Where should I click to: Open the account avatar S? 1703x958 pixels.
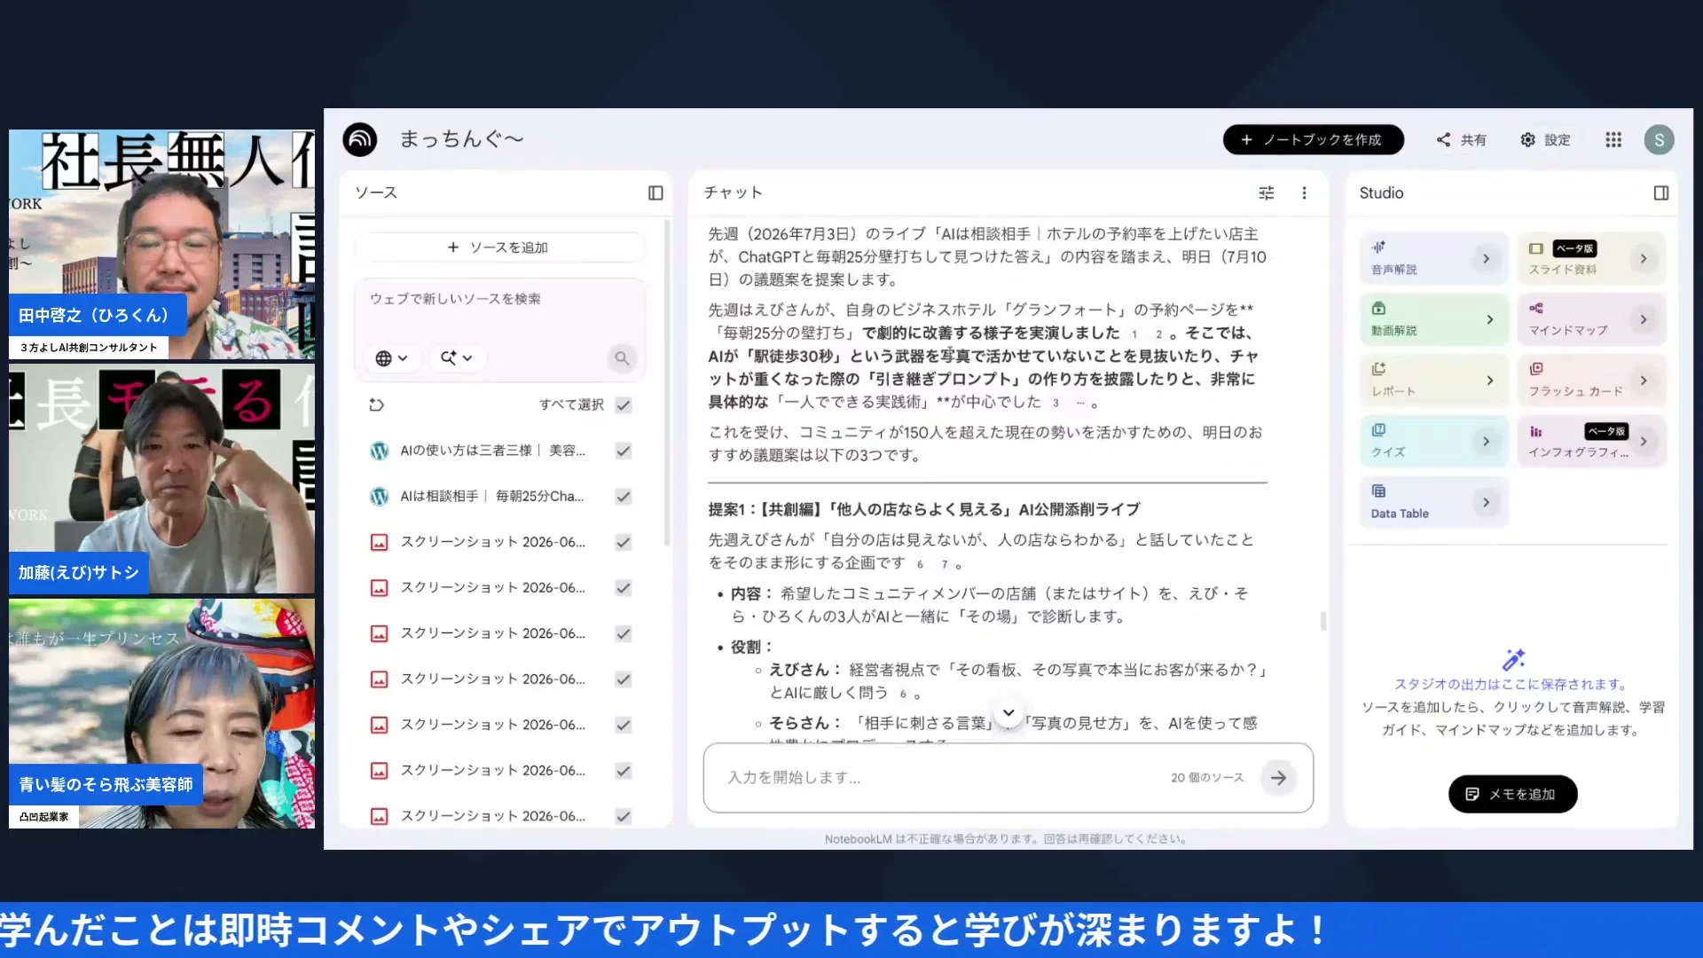[1659, 140]
